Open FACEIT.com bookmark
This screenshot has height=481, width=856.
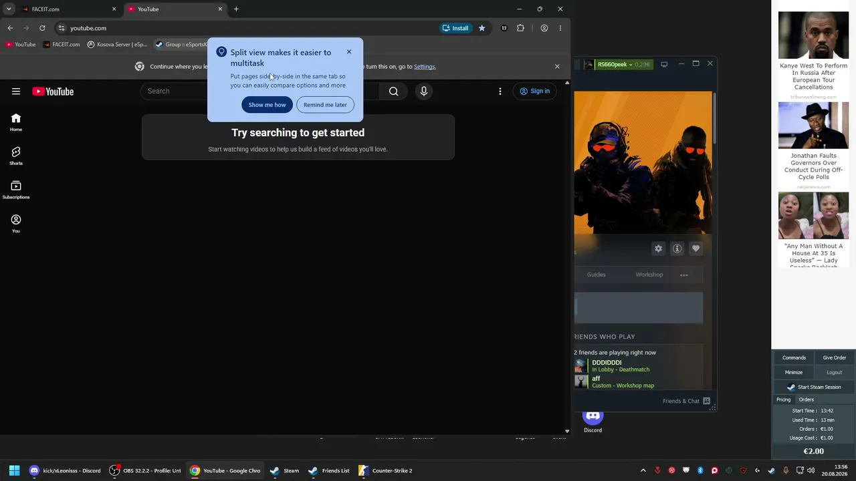[62, 45]
